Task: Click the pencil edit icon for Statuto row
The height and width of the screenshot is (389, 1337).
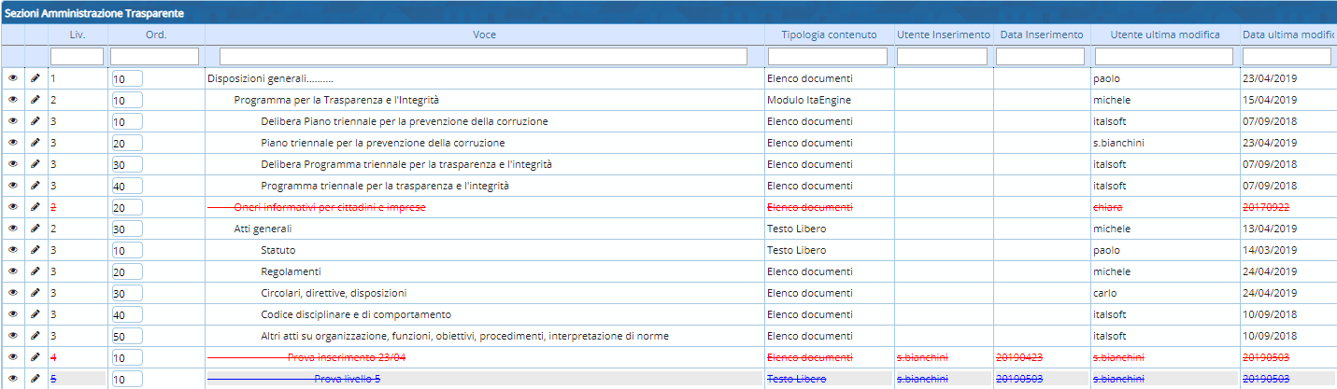Action: [36, 250]
